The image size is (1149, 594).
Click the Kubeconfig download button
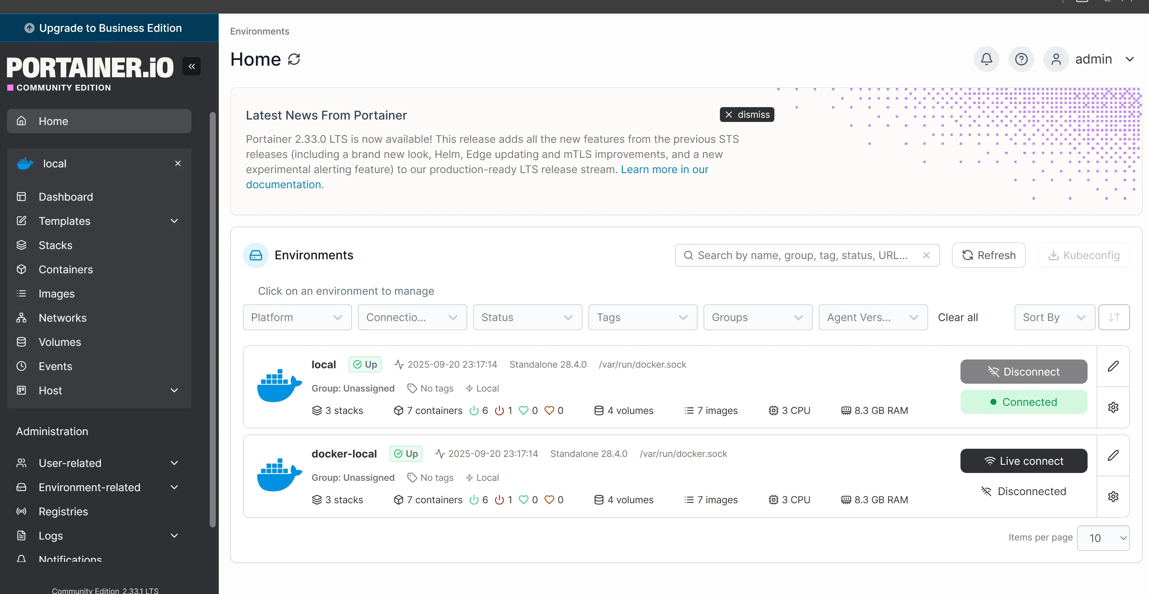click(x=1083, y=255)
